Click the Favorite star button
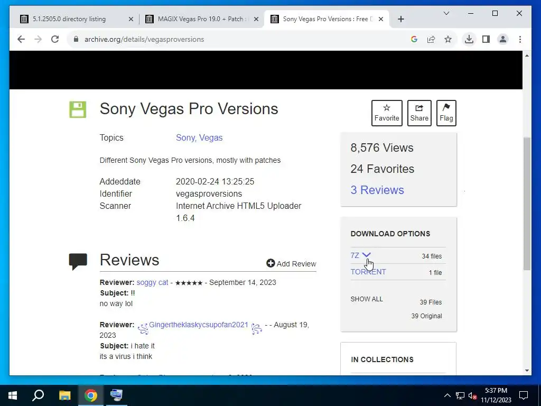Screen dimensions: 541x406 tap(387, 113)
